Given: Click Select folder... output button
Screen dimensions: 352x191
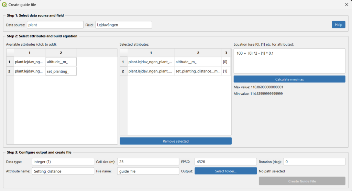Looking at the screenshot, I should tap(225, 171).
